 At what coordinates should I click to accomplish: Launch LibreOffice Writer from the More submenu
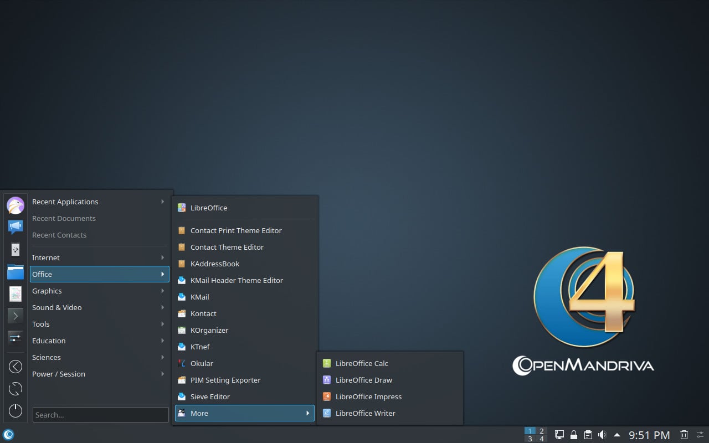coord(366,413)
